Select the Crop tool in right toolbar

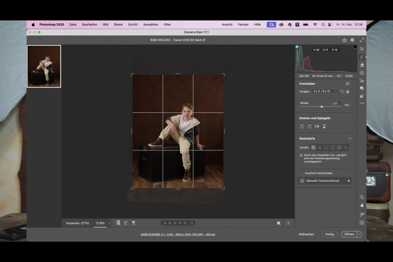click(x=362, y=57)
